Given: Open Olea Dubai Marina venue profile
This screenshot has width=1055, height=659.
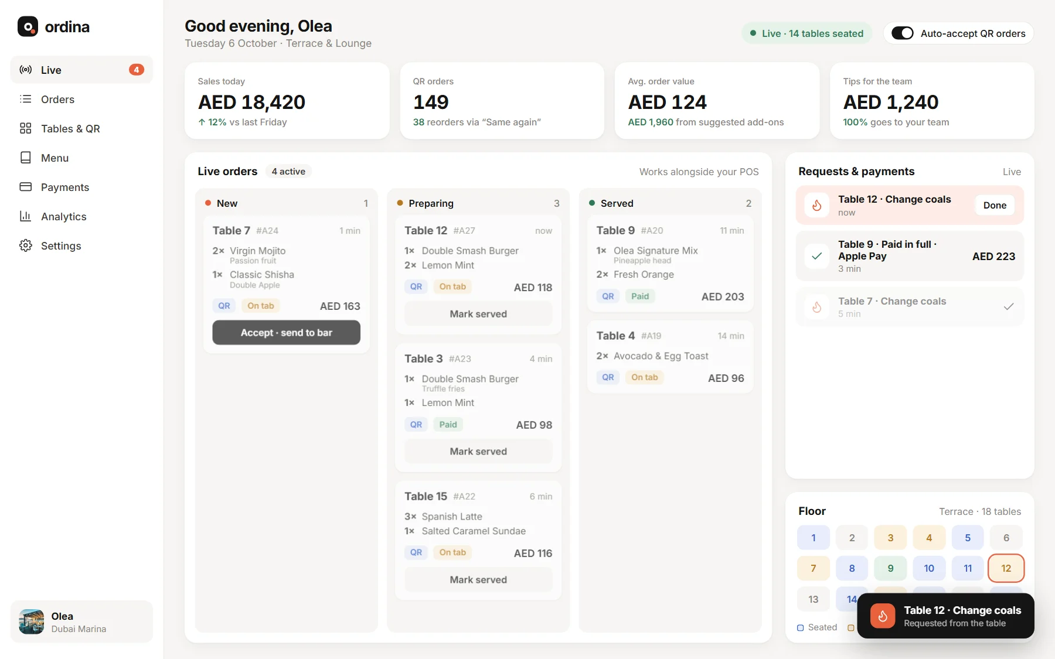Looking at the screenshot, I should point(81,622).
